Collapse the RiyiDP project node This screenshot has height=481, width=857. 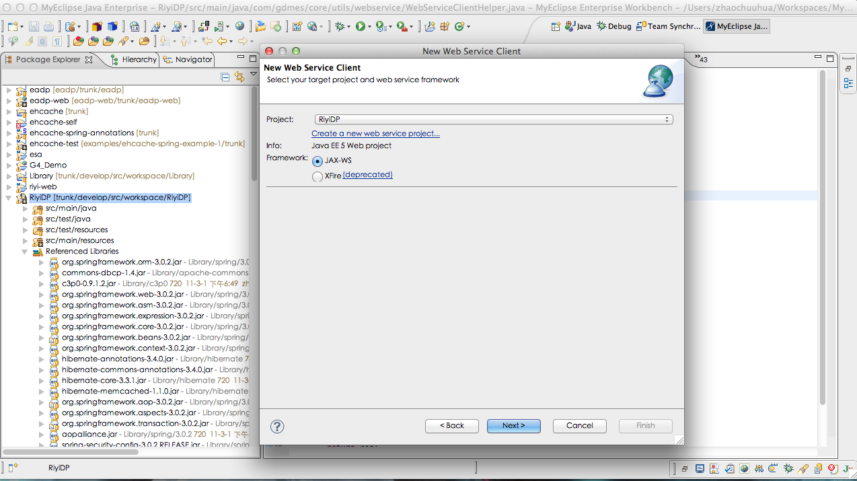9,198
